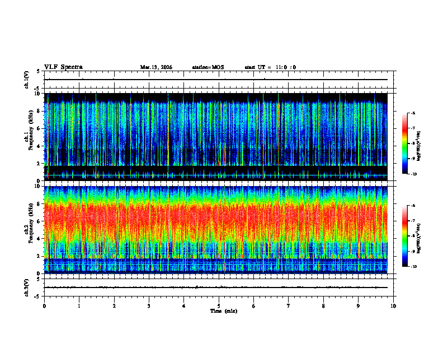Click the ch.1 spectrogram color scale bar
This screenshot has height=343, width=443.
click(405, 143)
